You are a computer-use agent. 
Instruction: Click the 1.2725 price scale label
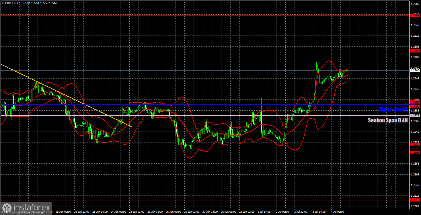coord(415,89)
